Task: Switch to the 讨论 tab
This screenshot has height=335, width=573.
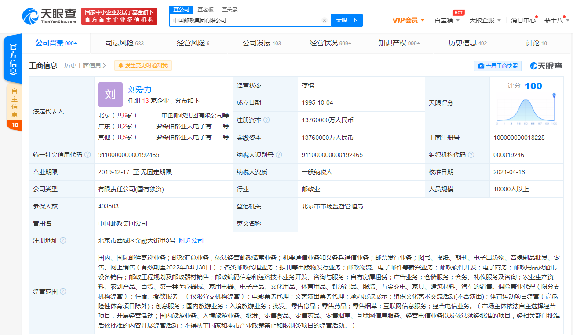Action: 536,43
